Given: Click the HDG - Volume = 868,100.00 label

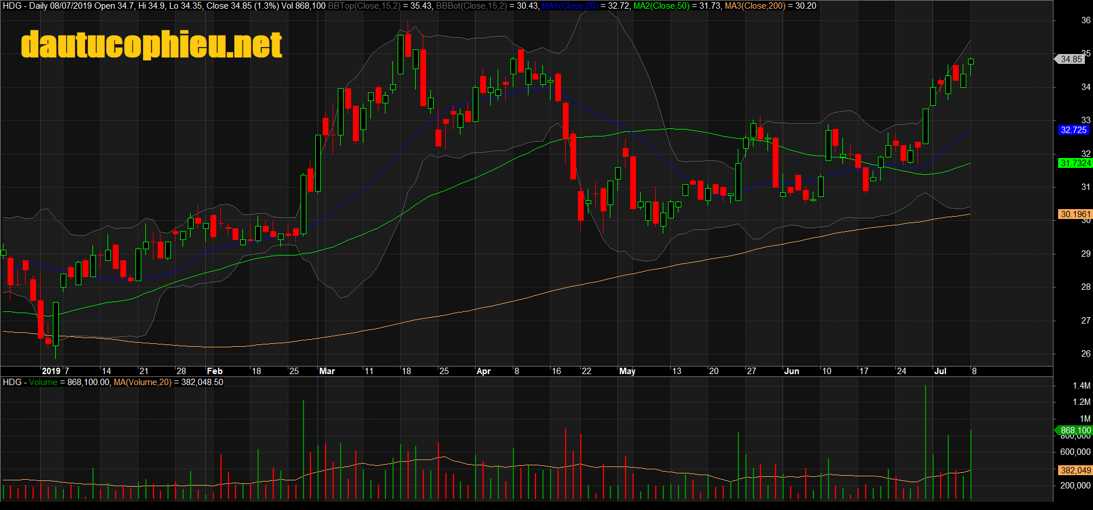Looking at the screenshot, I should tap(56, 382).
